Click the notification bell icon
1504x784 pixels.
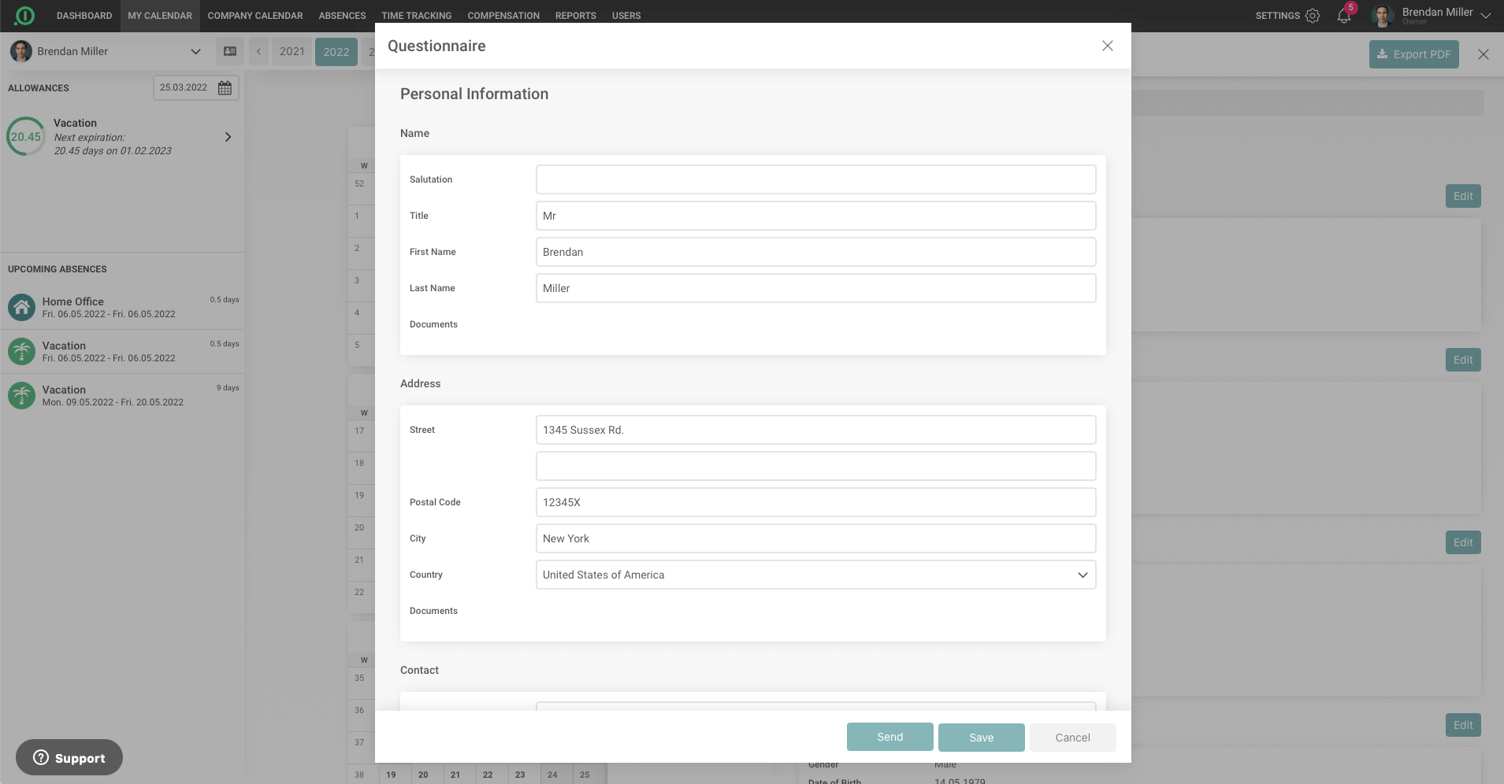1344,16
